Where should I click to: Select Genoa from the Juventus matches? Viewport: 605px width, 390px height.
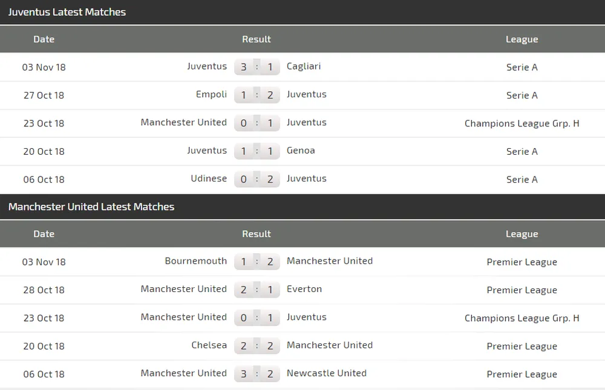tap(301, 151)
